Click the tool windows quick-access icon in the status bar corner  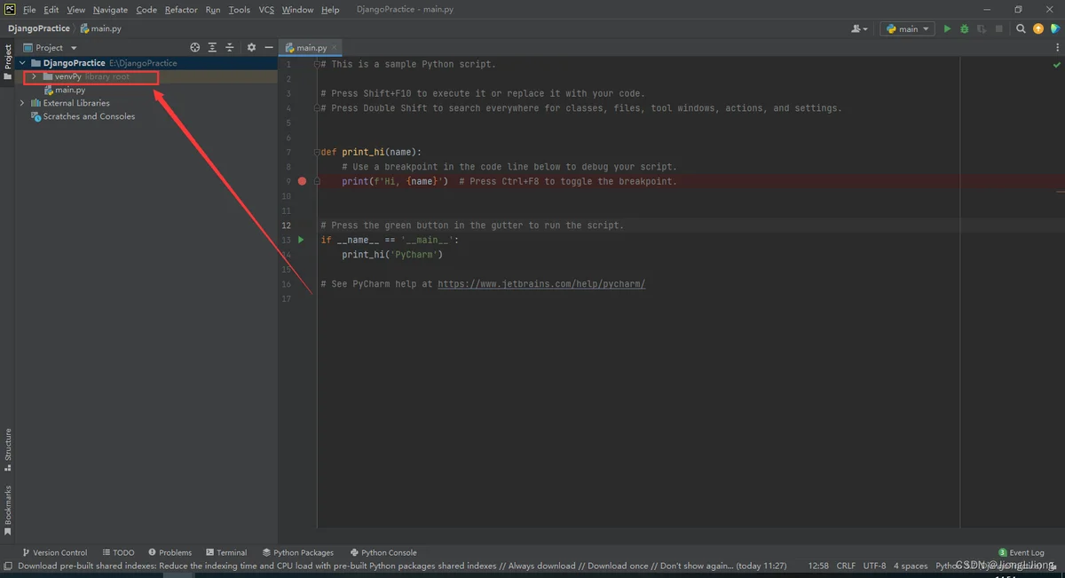7,566
